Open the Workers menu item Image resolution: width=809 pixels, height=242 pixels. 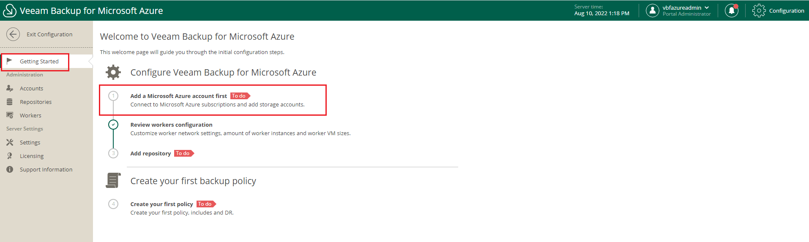point(30,115)
